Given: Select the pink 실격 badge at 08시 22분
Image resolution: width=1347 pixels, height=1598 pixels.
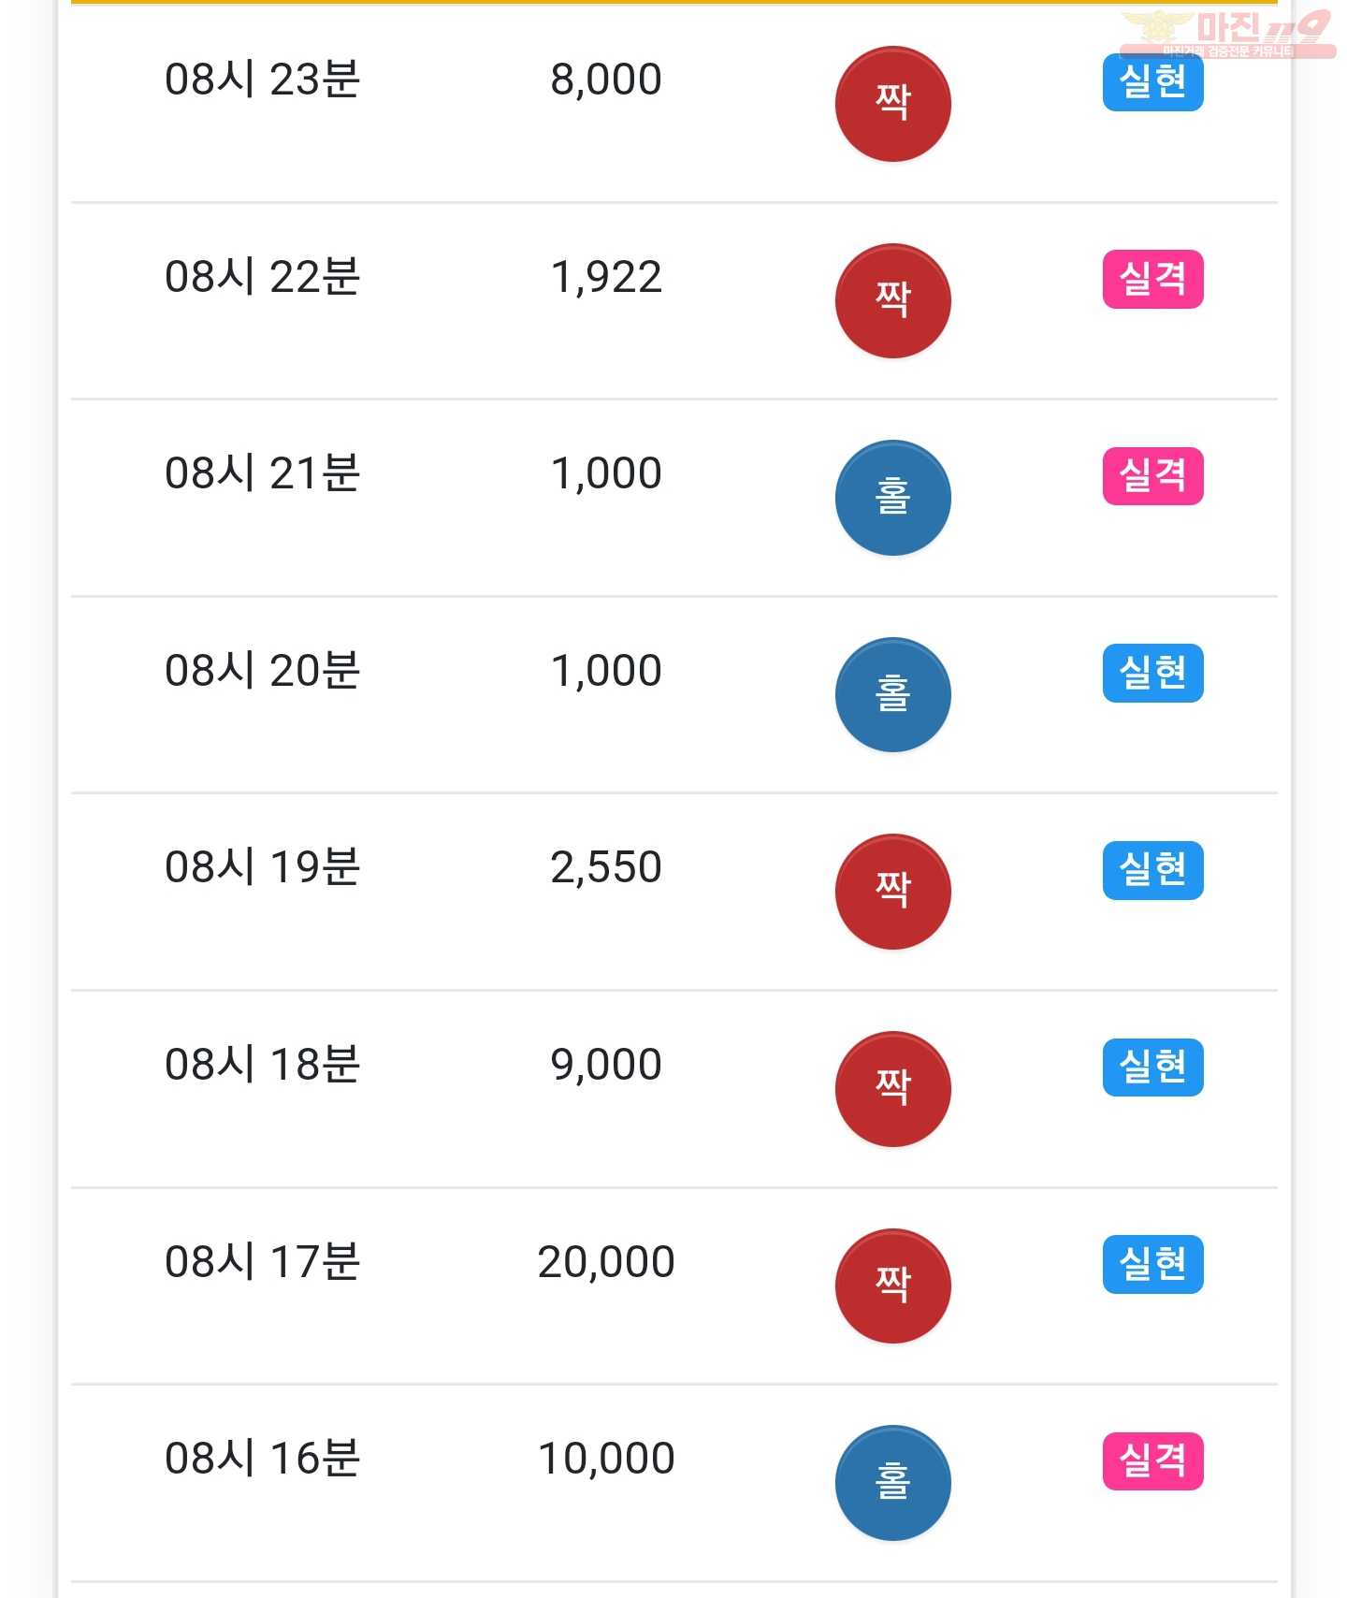Looking at the screenshot, I should click(1152, 279).
